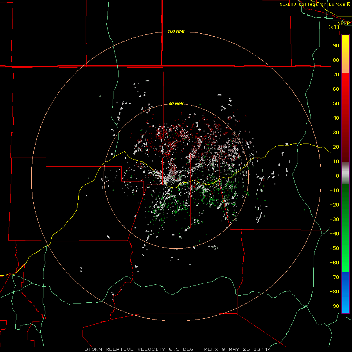Select the -20 value on the velocity scale
The image size is (352, 352).
point(334,205)
